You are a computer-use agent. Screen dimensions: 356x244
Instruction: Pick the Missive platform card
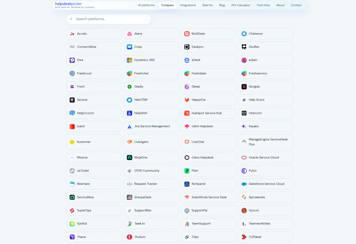click(94, 158)
